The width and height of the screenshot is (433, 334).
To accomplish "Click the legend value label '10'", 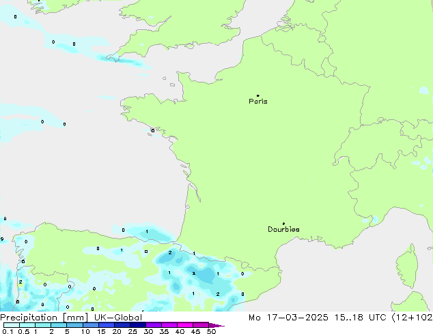I will [x=85, y=331].
